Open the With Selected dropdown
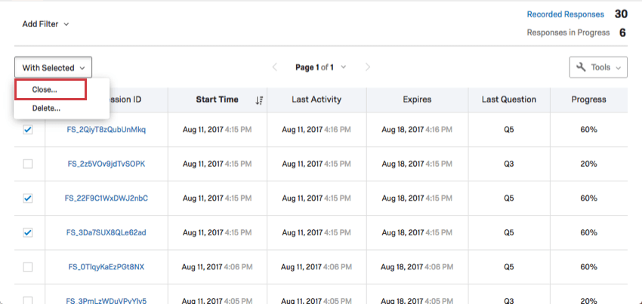Image resolution: width=642 pixels, height=304 pixels. coord(53,68)
